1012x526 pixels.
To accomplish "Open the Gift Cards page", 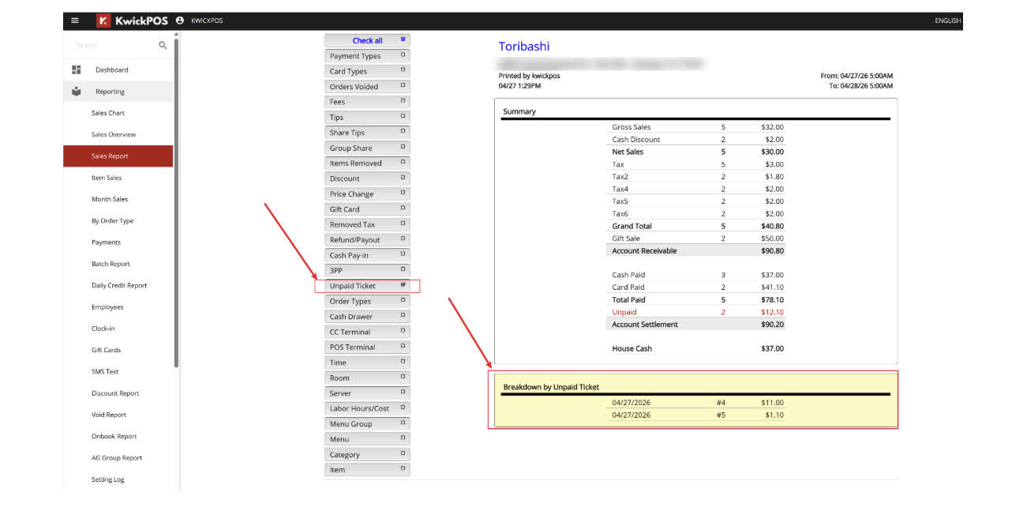I will 118,350.
